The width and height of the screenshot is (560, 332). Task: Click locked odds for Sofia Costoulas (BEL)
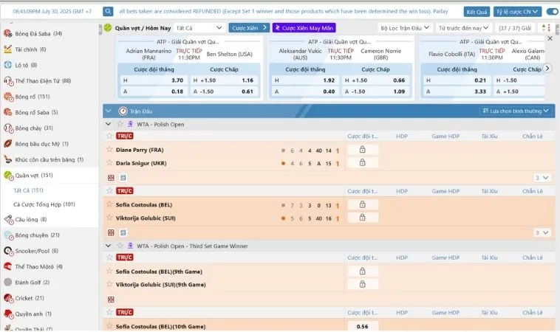point(362,204)
